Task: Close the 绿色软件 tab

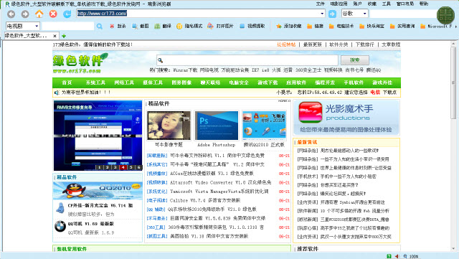Action: tap(55, 36)
